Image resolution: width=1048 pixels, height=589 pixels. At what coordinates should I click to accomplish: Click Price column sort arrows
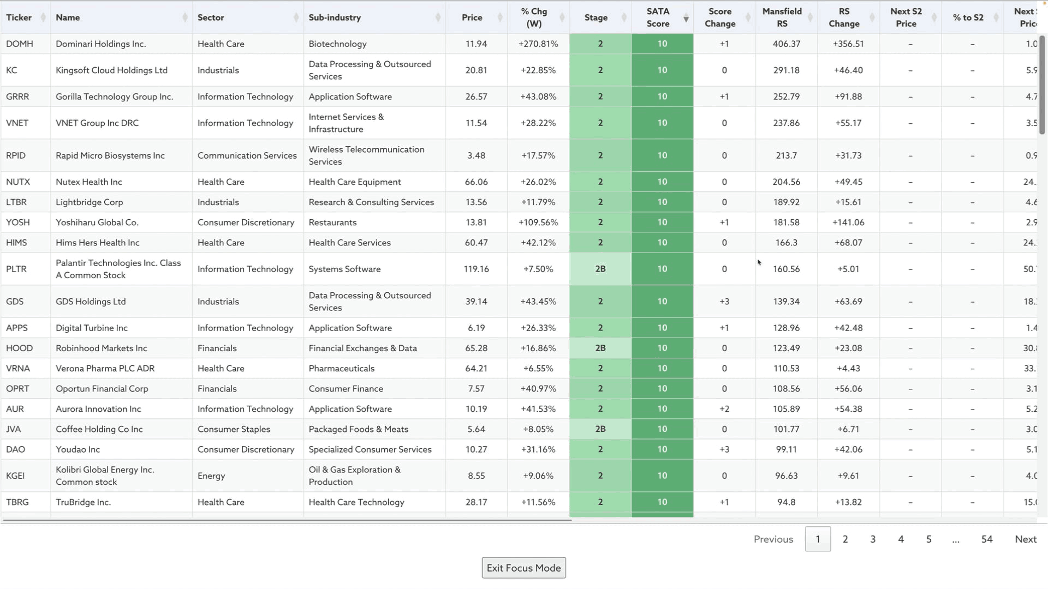pos(500,17)
